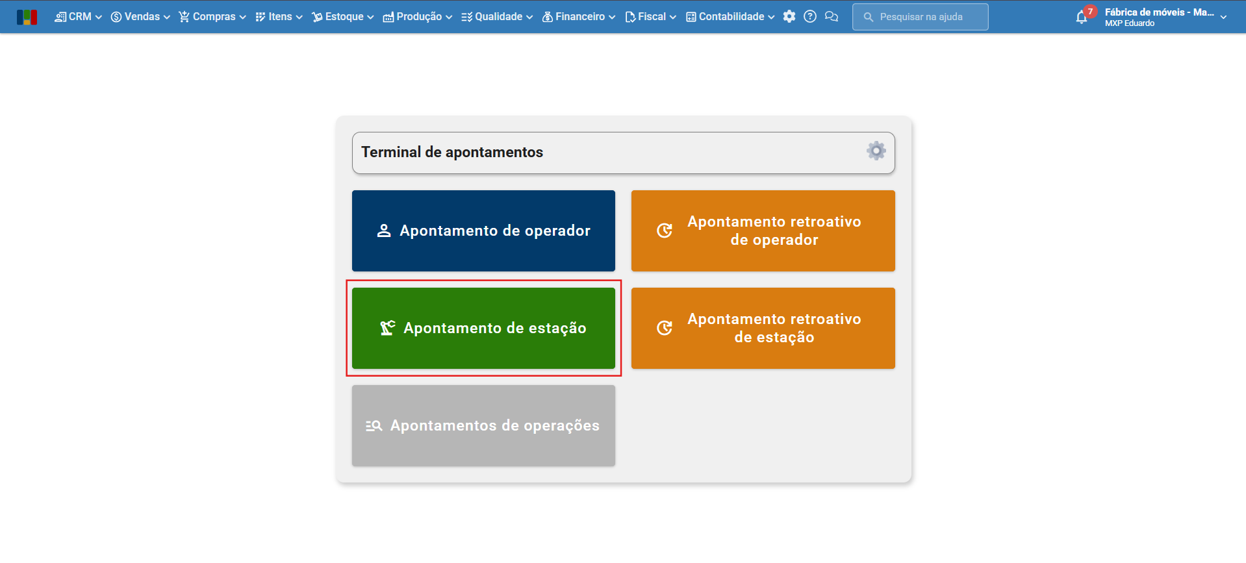The height and width of the screenshot is (563, 1246).
Task: Click the colorful app logo in top-left
Action: click(x=27, y=17)
